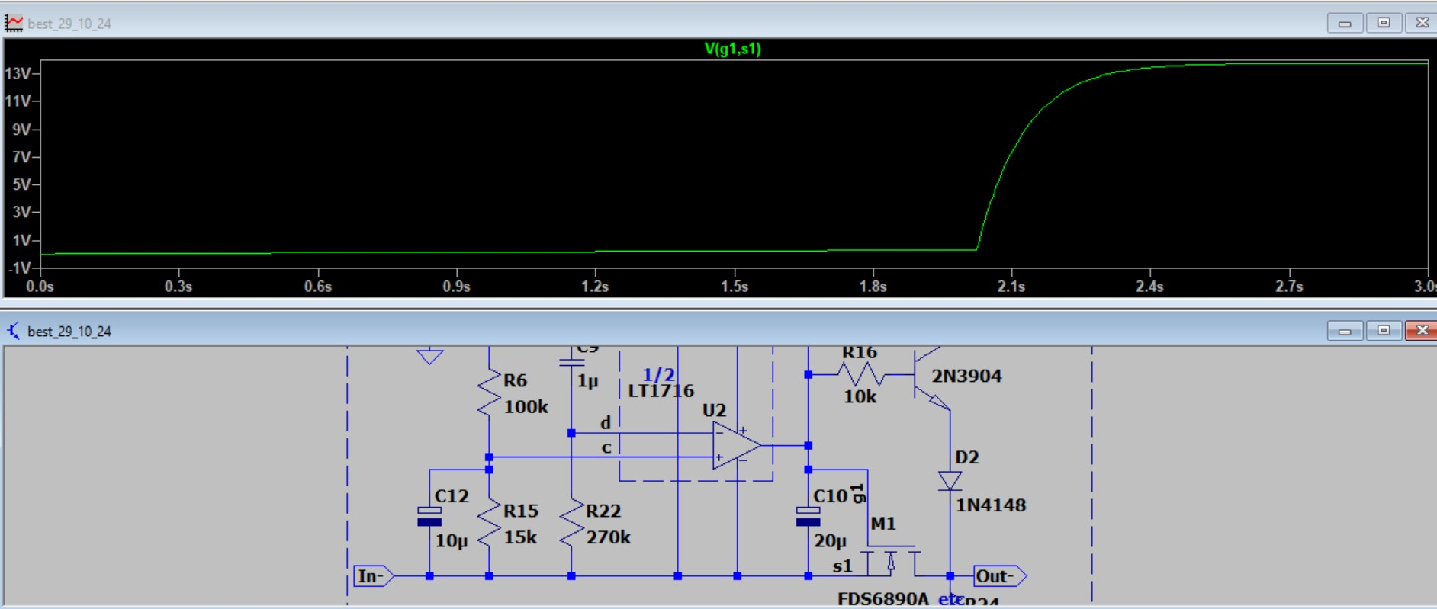Minimize the schematic window
Image resolution: width=1437 pixels, height=609 pixels.
(1345, 331)
